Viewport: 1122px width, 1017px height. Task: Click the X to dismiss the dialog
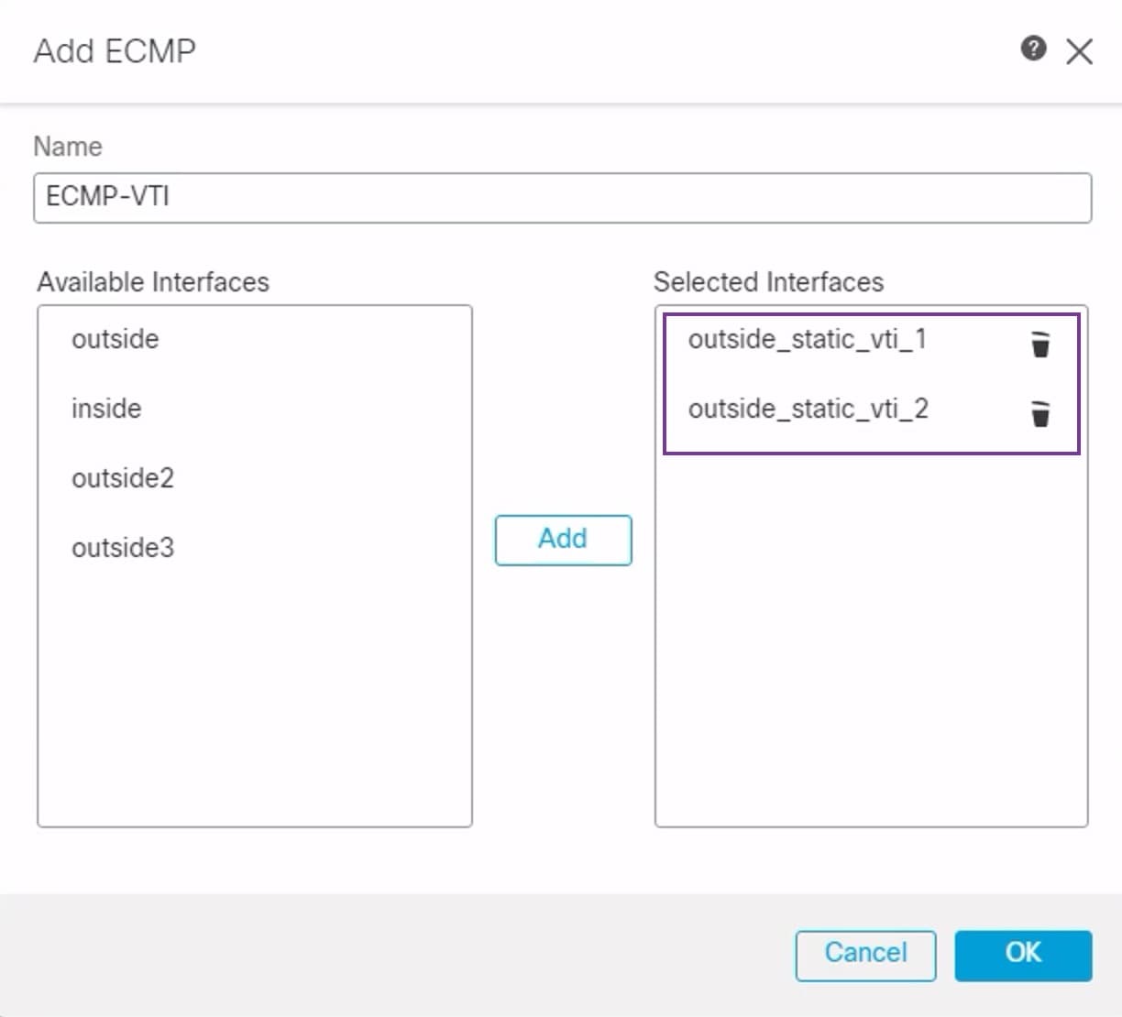tap(1081, 51)
